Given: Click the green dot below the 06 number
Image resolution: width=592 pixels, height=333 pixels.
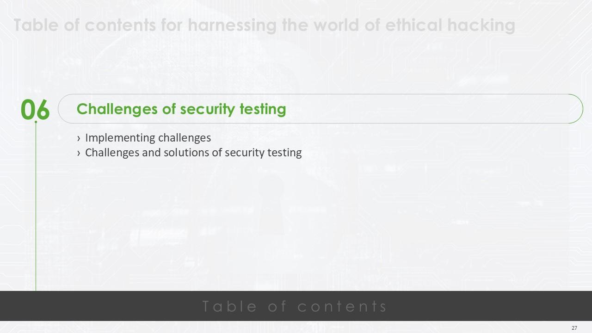Looking at the screenshot, I should [x=36, y=122].
